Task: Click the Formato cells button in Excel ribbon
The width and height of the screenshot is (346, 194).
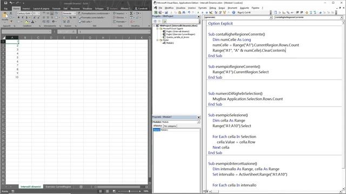Action: [119, 22]
